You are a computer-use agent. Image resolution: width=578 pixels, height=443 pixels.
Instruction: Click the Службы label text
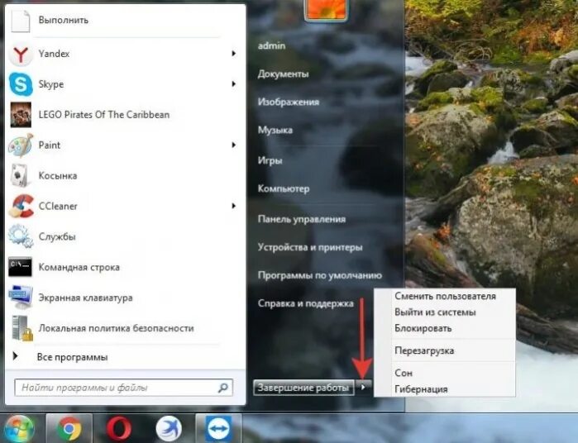(57, 236)
